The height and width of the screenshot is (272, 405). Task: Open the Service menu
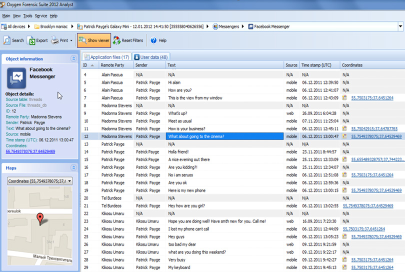(x=41, y=16)
